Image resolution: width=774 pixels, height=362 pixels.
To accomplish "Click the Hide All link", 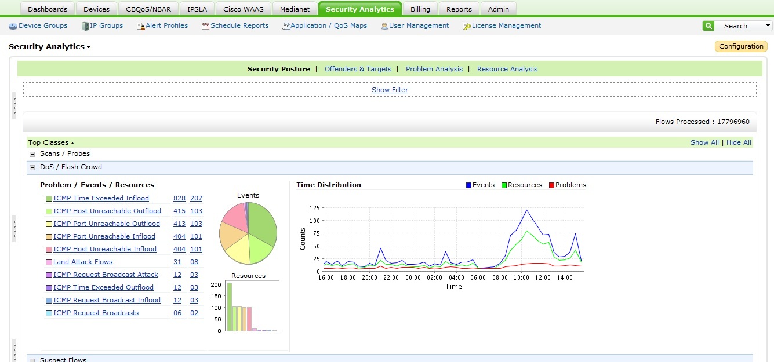I will (739, 142).
